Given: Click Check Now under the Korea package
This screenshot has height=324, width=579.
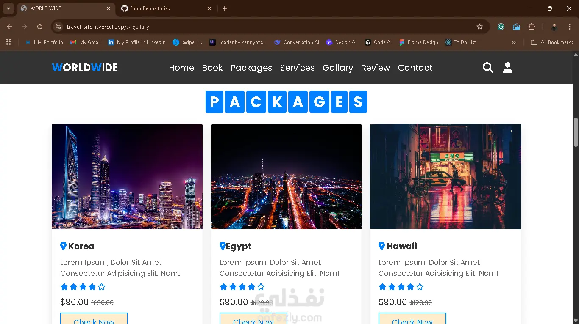Looking at the screenshot, I should (94, 319).
